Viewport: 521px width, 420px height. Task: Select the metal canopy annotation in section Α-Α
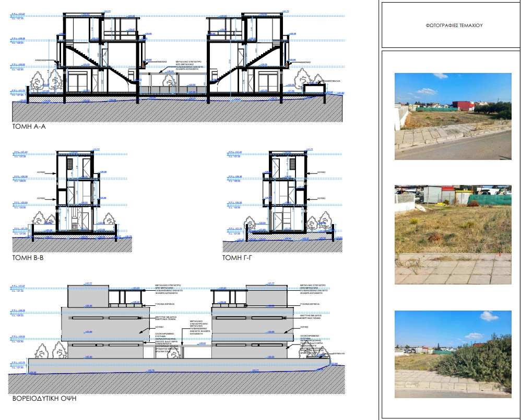(188, 66)
